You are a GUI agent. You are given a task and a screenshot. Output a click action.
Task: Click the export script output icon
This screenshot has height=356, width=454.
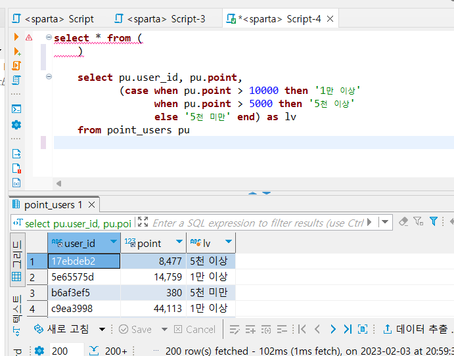pos(16,154)
